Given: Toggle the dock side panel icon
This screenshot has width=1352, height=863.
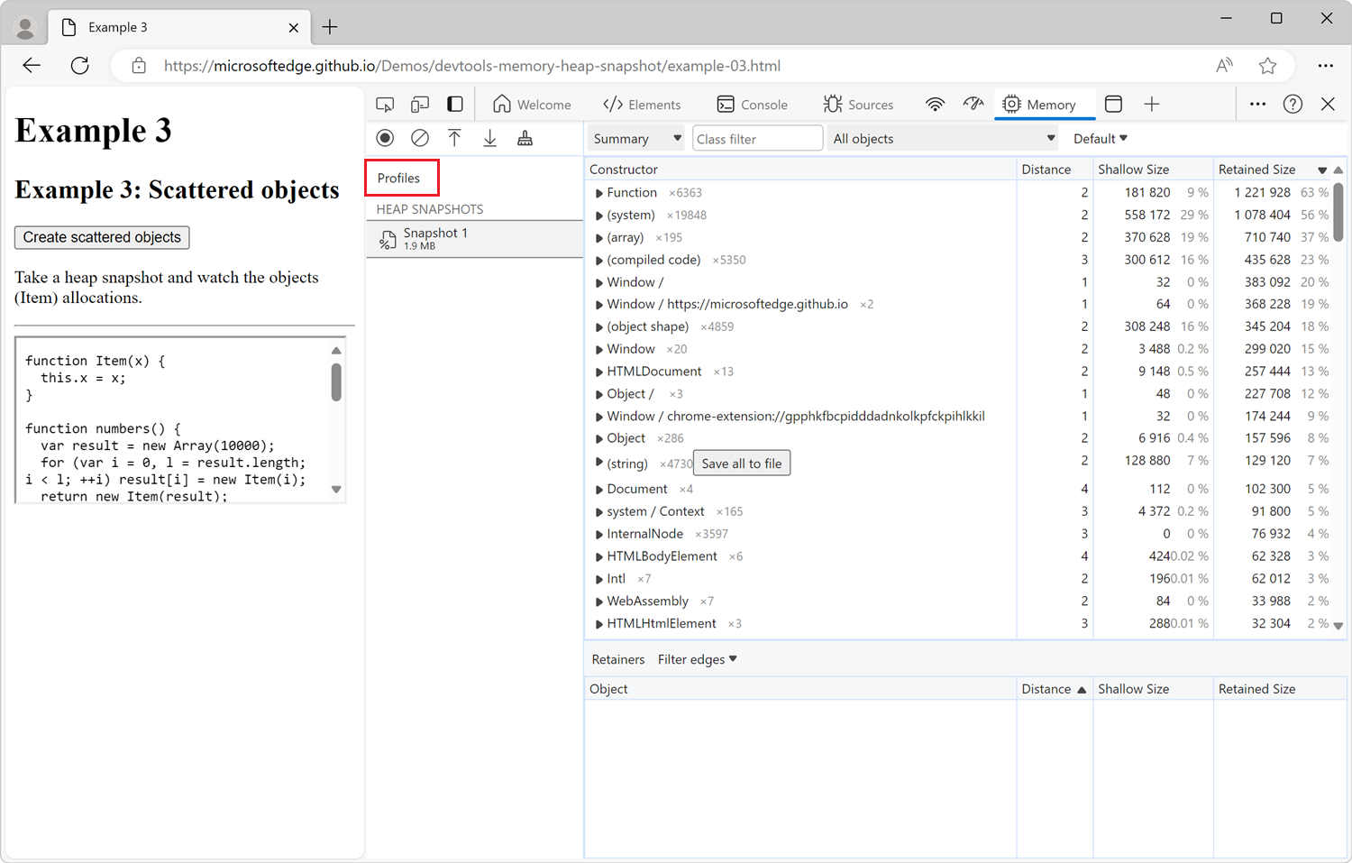Looking at the screenshot, I should coord(455,105).
